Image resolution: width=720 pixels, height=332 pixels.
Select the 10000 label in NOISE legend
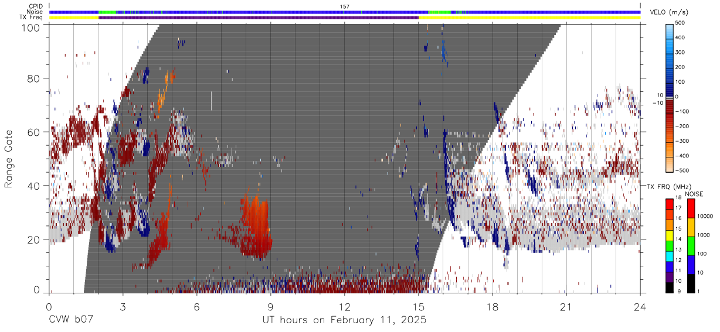705,216
